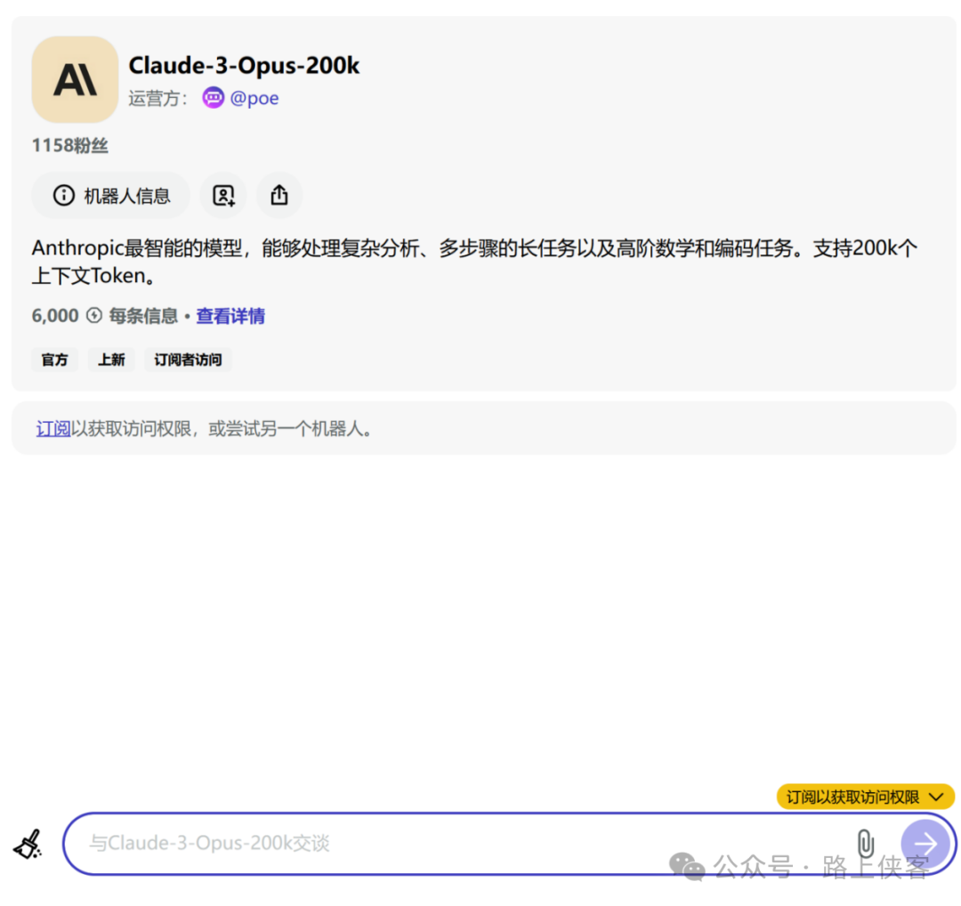The image size is (961, 906).
Task: Click the compute points icon beside 6,000
Action: (x=93, y=316)
